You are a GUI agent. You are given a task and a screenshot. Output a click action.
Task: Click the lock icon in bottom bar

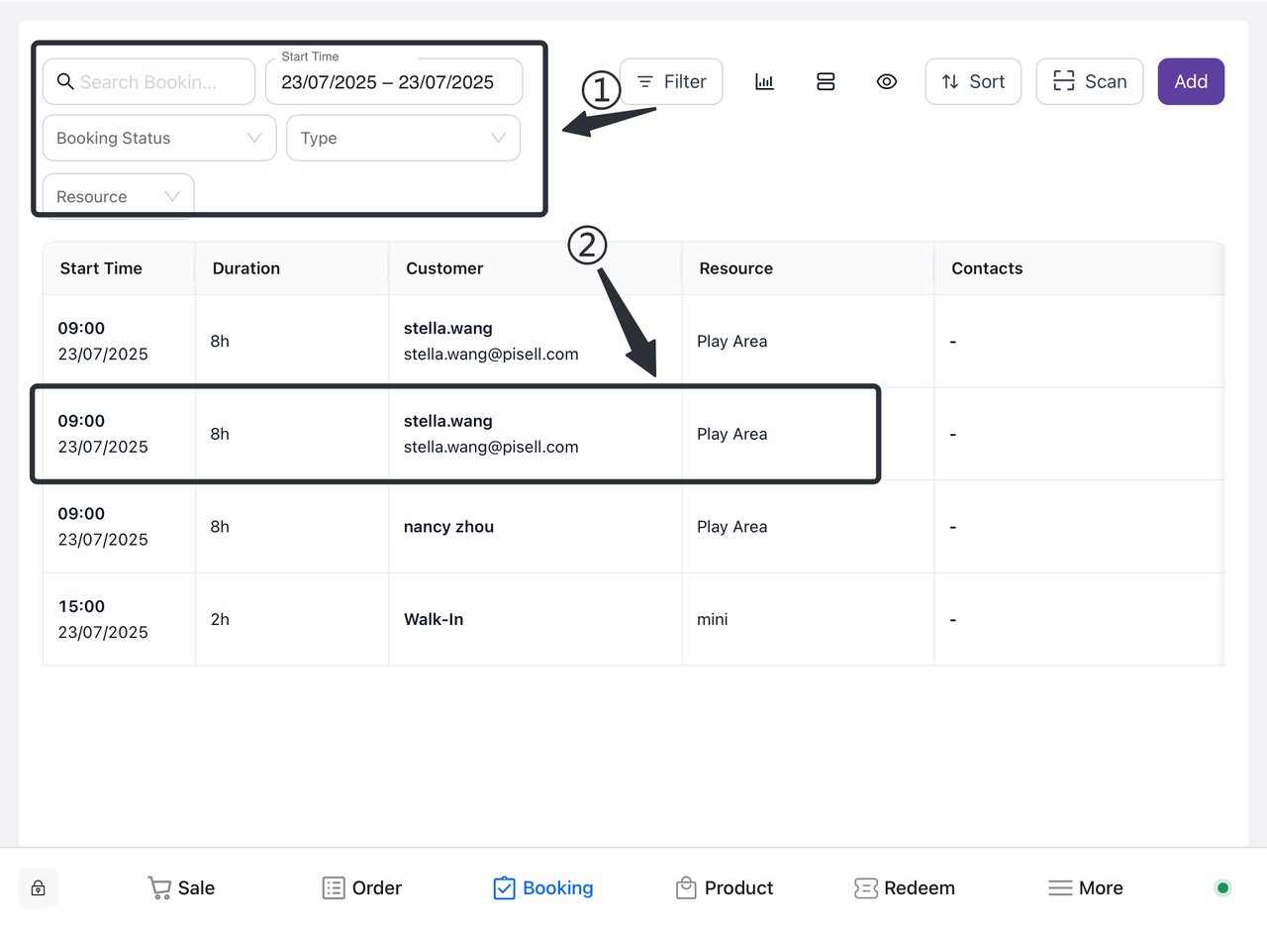point(39,888)
